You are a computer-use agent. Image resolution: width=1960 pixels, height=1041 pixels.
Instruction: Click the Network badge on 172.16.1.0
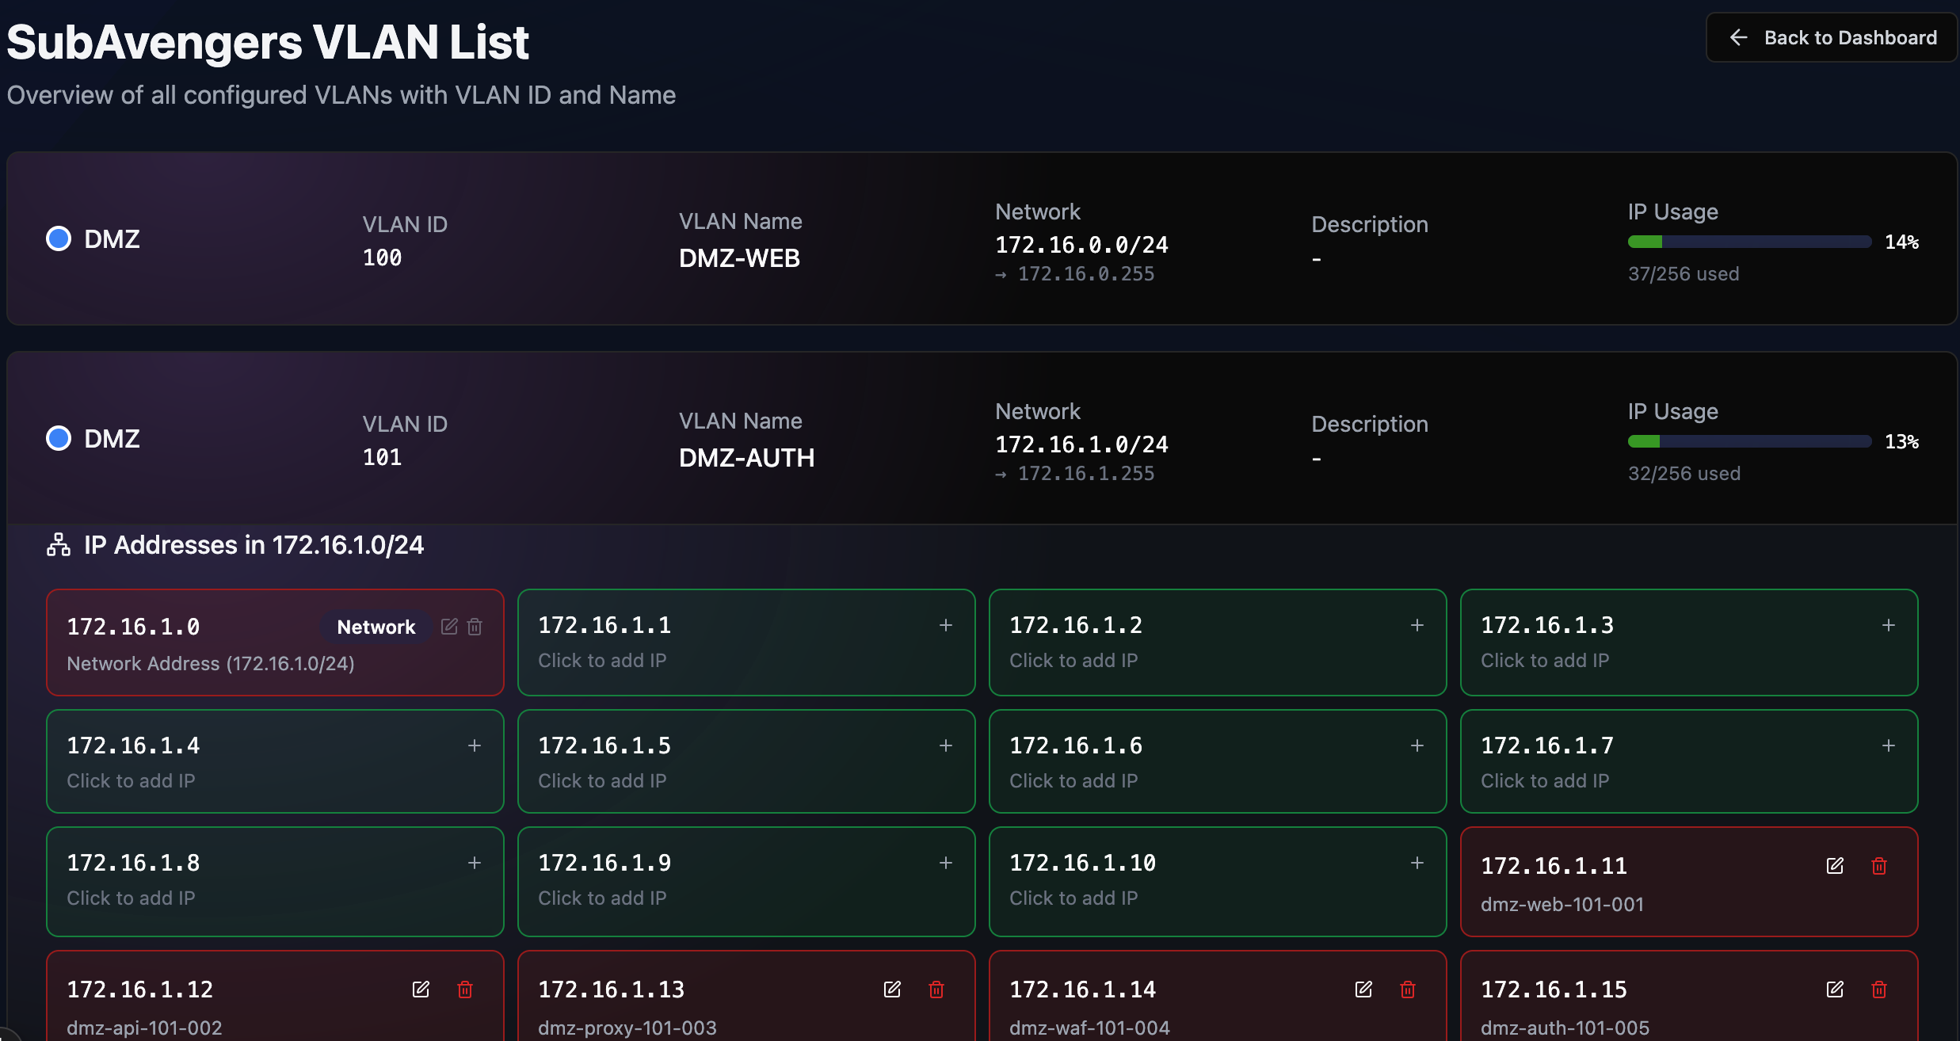pos(376,627)
